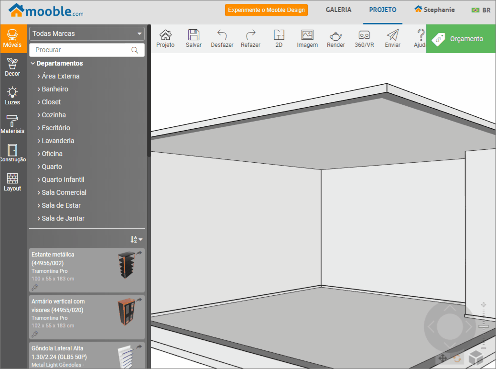The height and width of the screenshot is (369, 496).
Task: Open the Materiais paint roller section
Action: click(12, 124)
